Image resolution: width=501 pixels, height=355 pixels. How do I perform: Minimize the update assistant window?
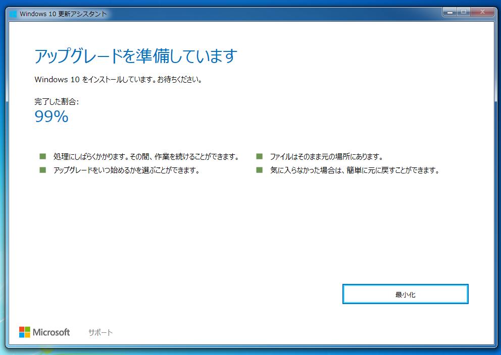pyautogui.click(x=450, y=12)
